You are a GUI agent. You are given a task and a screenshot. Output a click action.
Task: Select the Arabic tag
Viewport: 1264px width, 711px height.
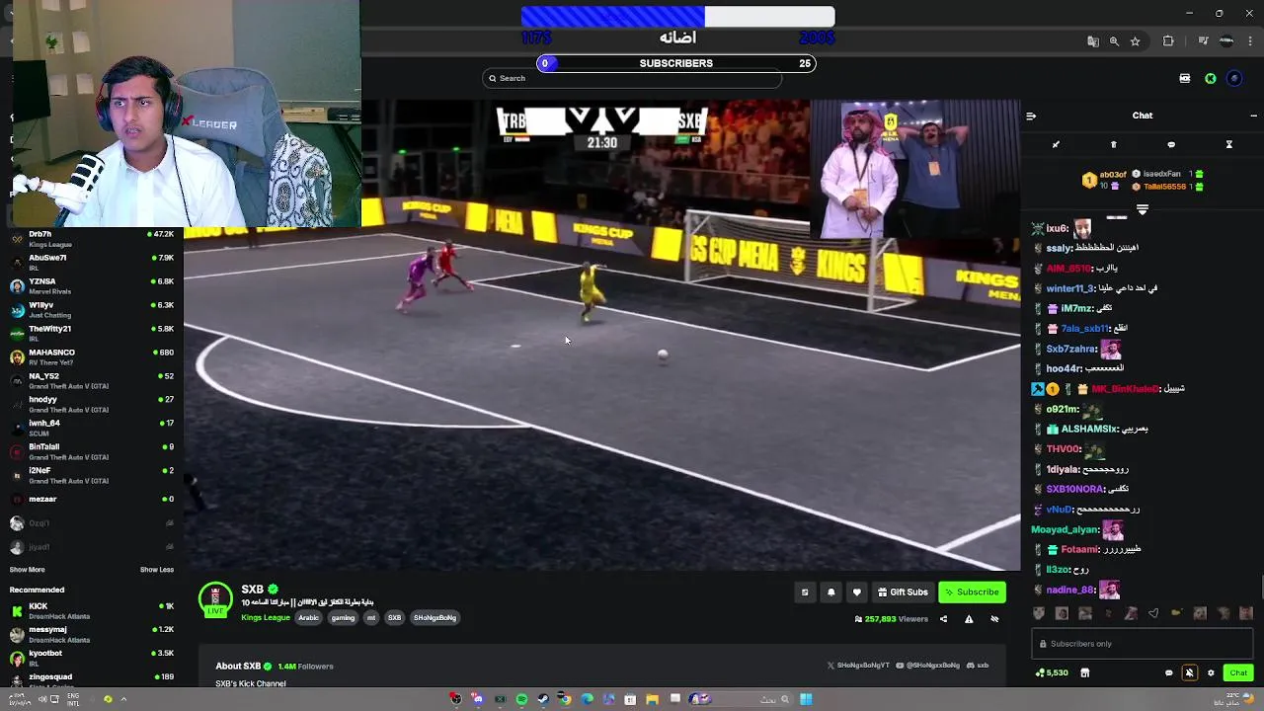[x=309, y=618]
